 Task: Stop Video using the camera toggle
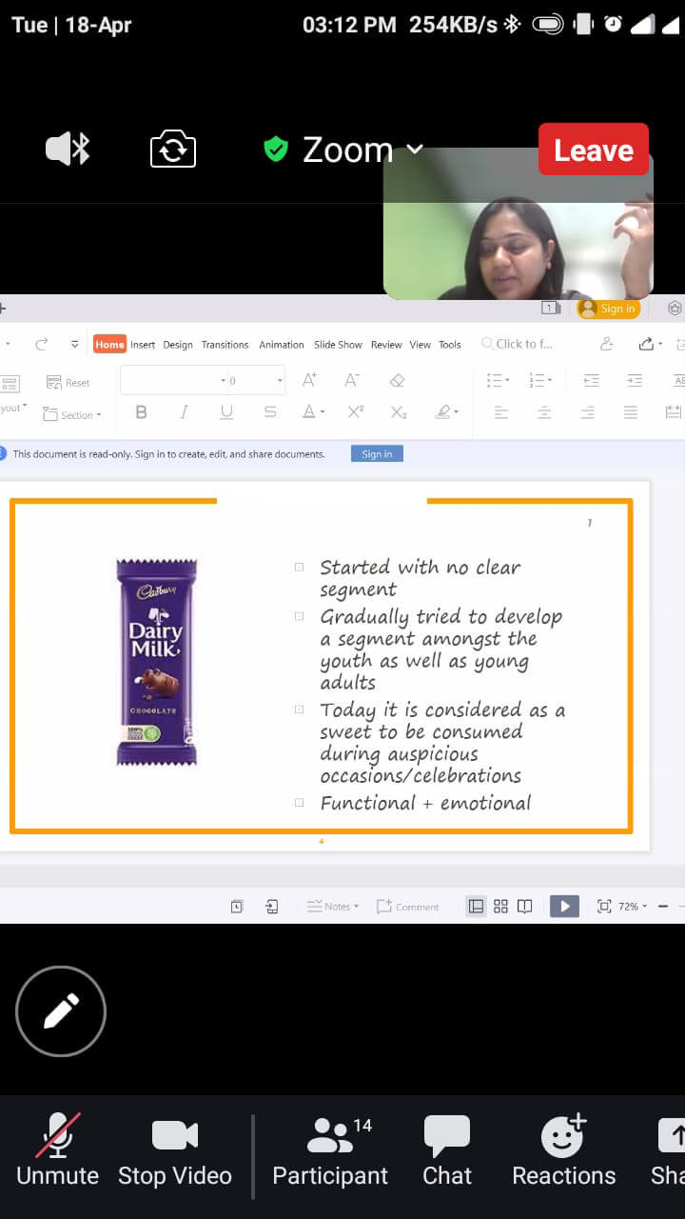pyautogui.click(x=175, y=1150)
